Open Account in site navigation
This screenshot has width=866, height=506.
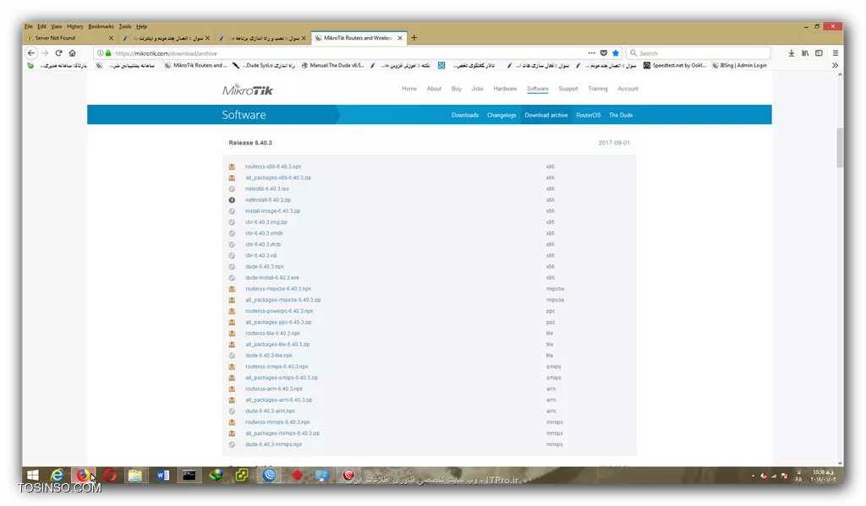click(x=628, y=89)
